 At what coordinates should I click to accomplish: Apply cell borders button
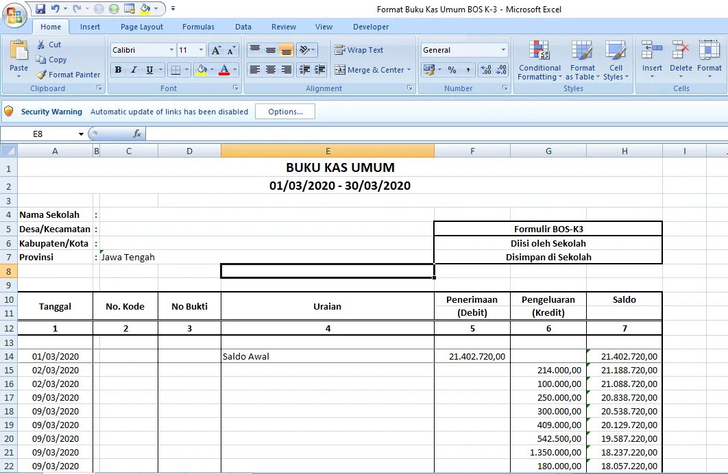[x=175, y=70]
